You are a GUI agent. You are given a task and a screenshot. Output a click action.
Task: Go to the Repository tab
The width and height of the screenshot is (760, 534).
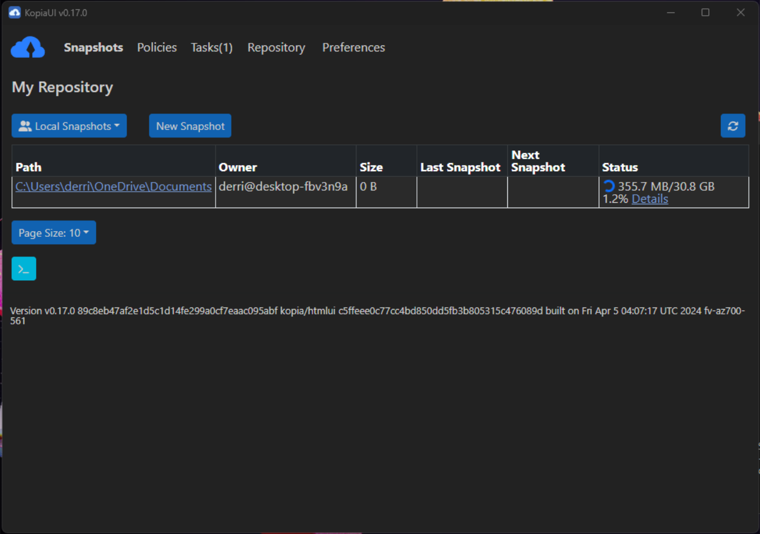[x=276, y=47]
